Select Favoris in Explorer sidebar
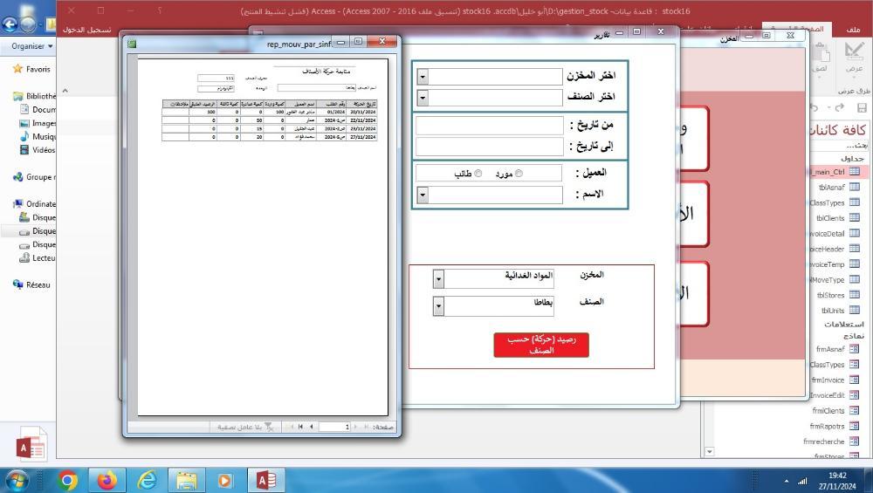 tap(32, 69)
